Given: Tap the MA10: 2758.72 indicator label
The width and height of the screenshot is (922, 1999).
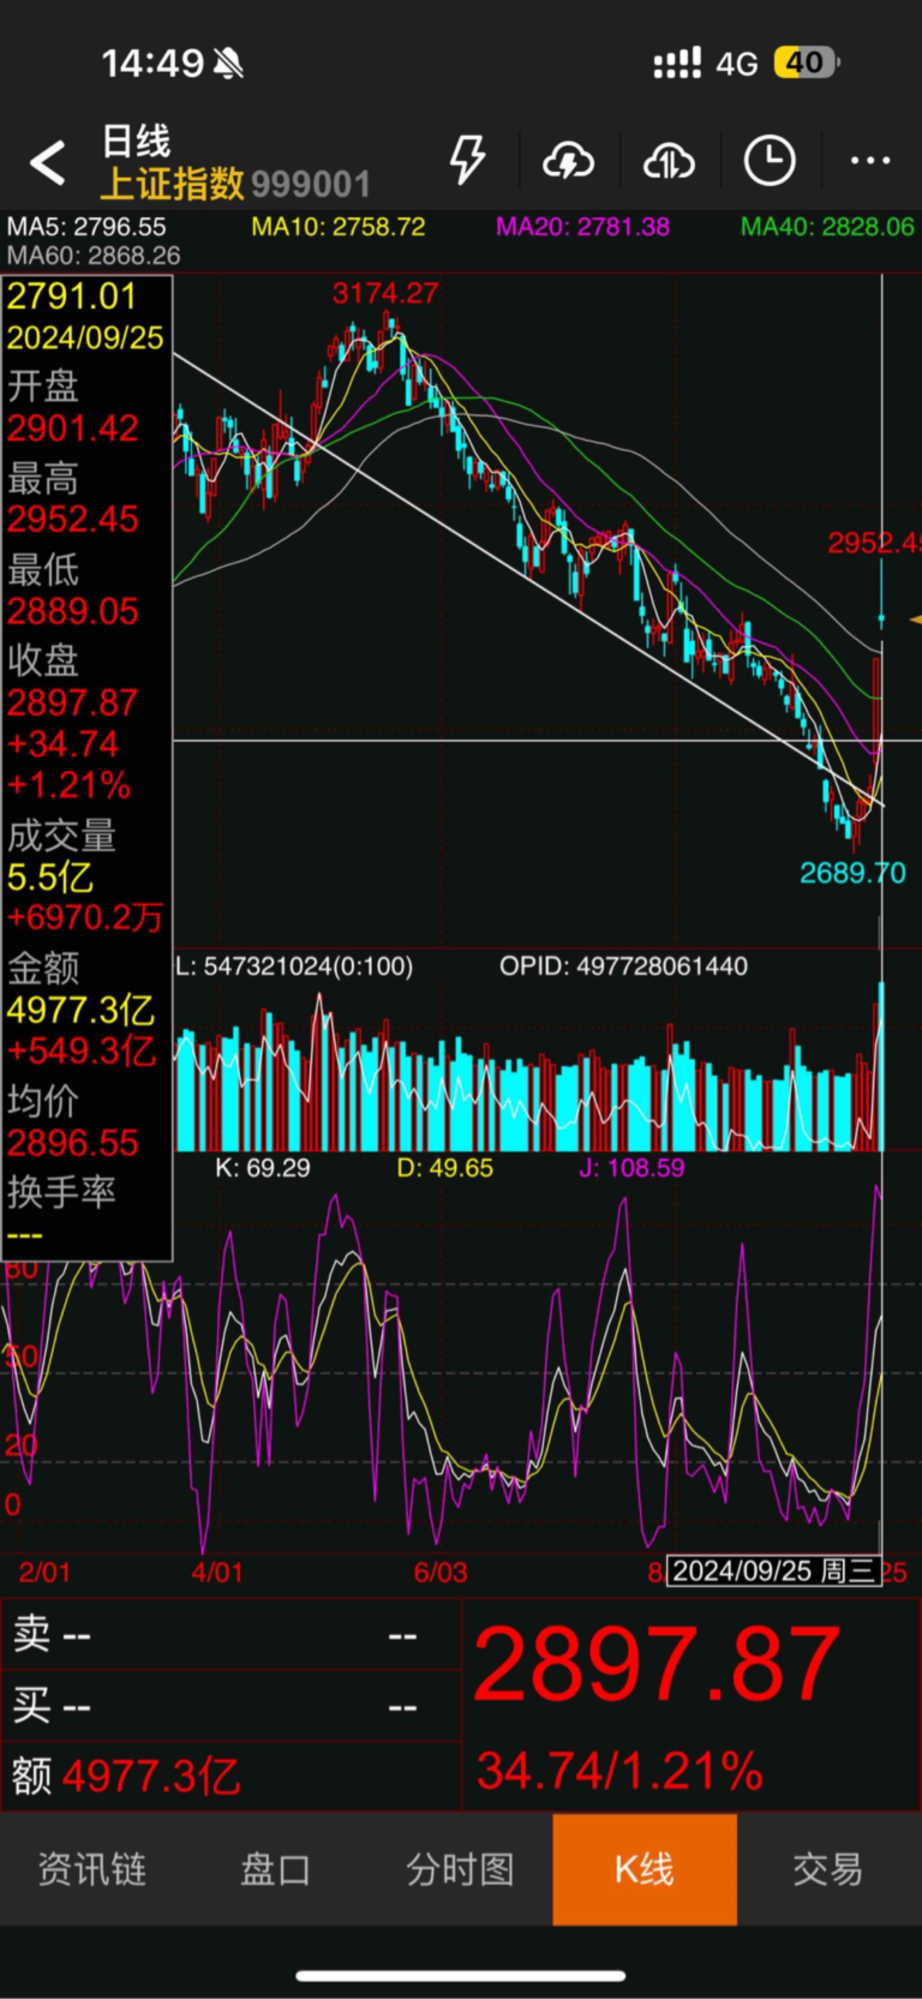Looking at the screenshot, I should click(339, 227).
